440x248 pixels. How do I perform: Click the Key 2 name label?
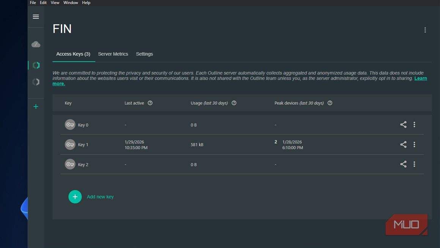(83, 164)
